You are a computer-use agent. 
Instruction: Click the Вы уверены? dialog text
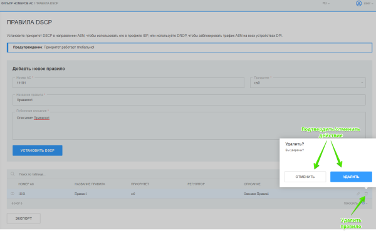tap(295, 150)
